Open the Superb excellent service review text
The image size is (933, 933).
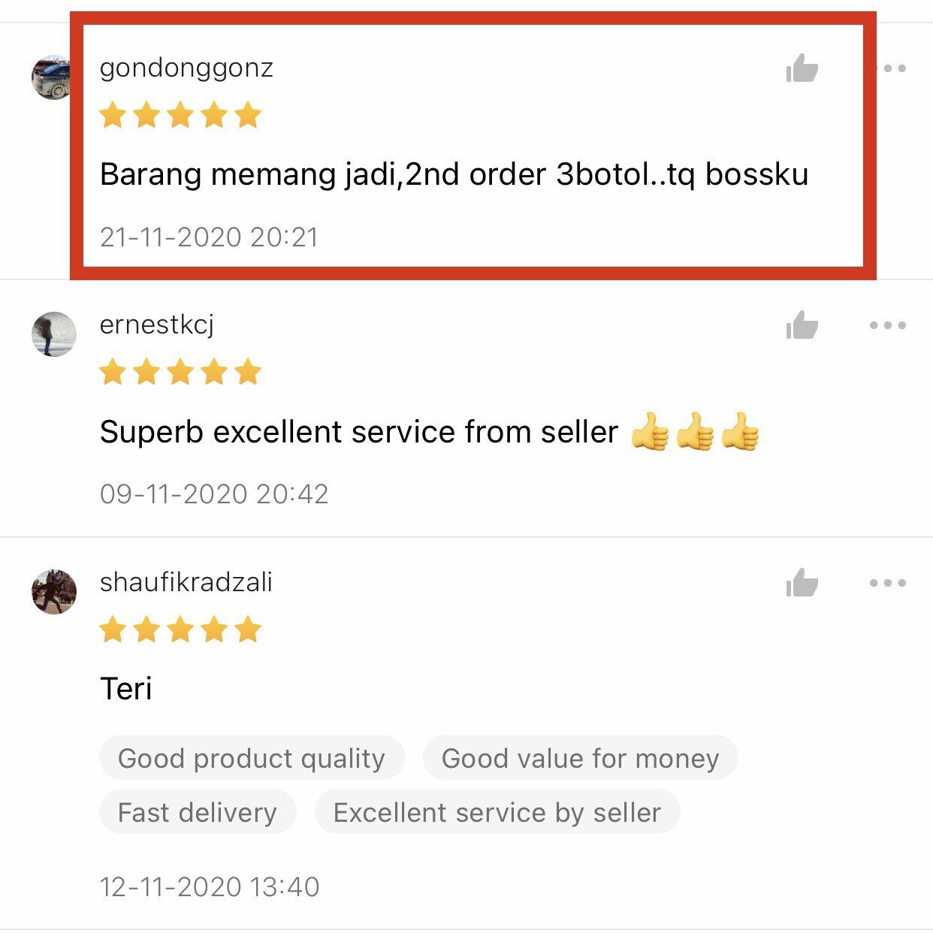[430, 432]
